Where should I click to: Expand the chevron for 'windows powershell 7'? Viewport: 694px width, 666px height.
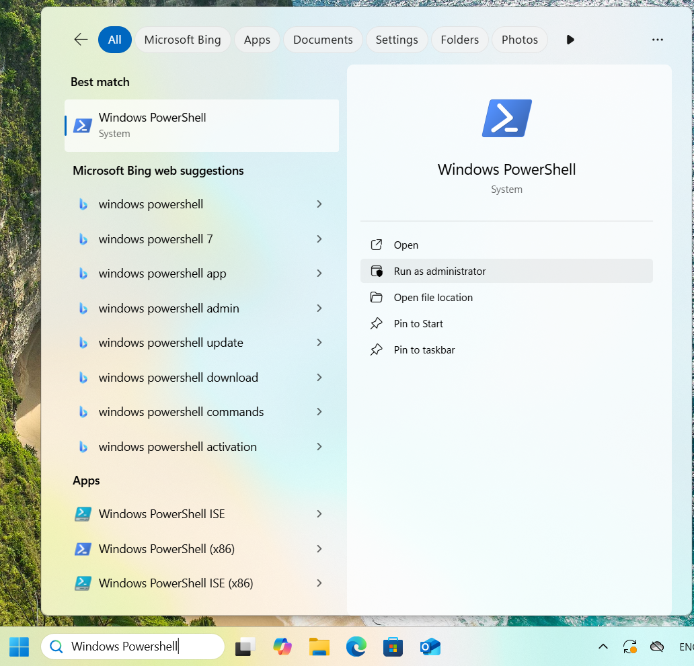(x=319, y=239)
